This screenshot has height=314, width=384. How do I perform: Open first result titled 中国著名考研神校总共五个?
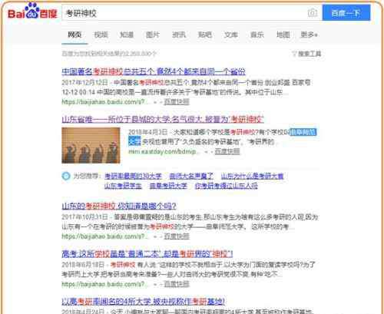point(154,71)
